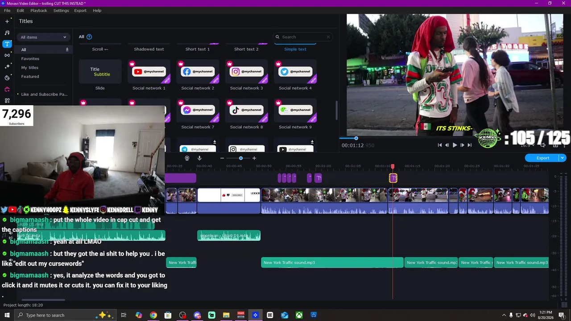This screenshot has height=321, width=571.
Task: Open the Xbox app from the taskbar
Action: [x=299, y=315]
